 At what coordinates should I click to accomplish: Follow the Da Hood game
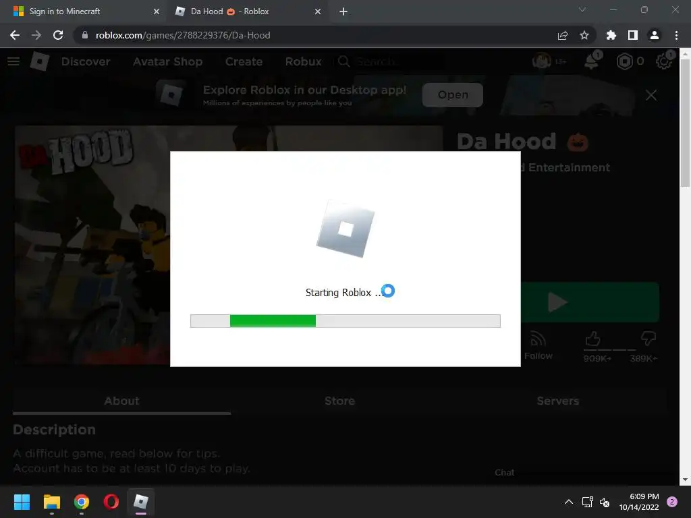538,346
